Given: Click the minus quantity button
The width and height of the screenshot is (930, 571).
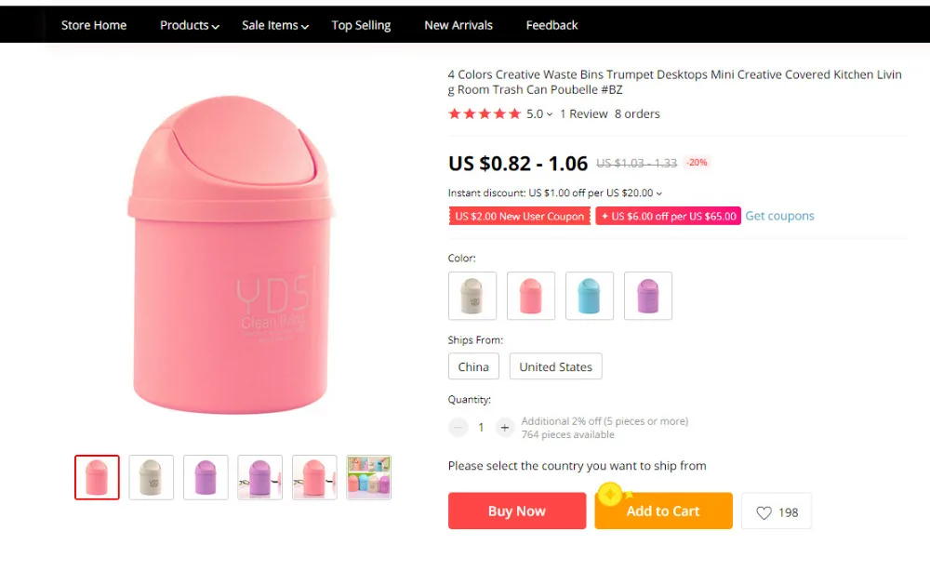Looking at the screenshot, I should pos(458,428).
